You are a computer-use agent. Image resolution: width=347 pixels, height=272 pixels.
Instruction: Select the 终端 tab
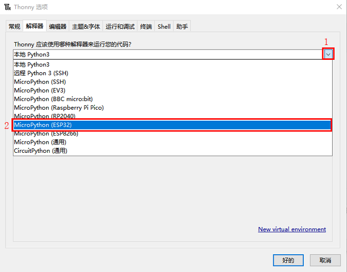[x=146, y=27]
